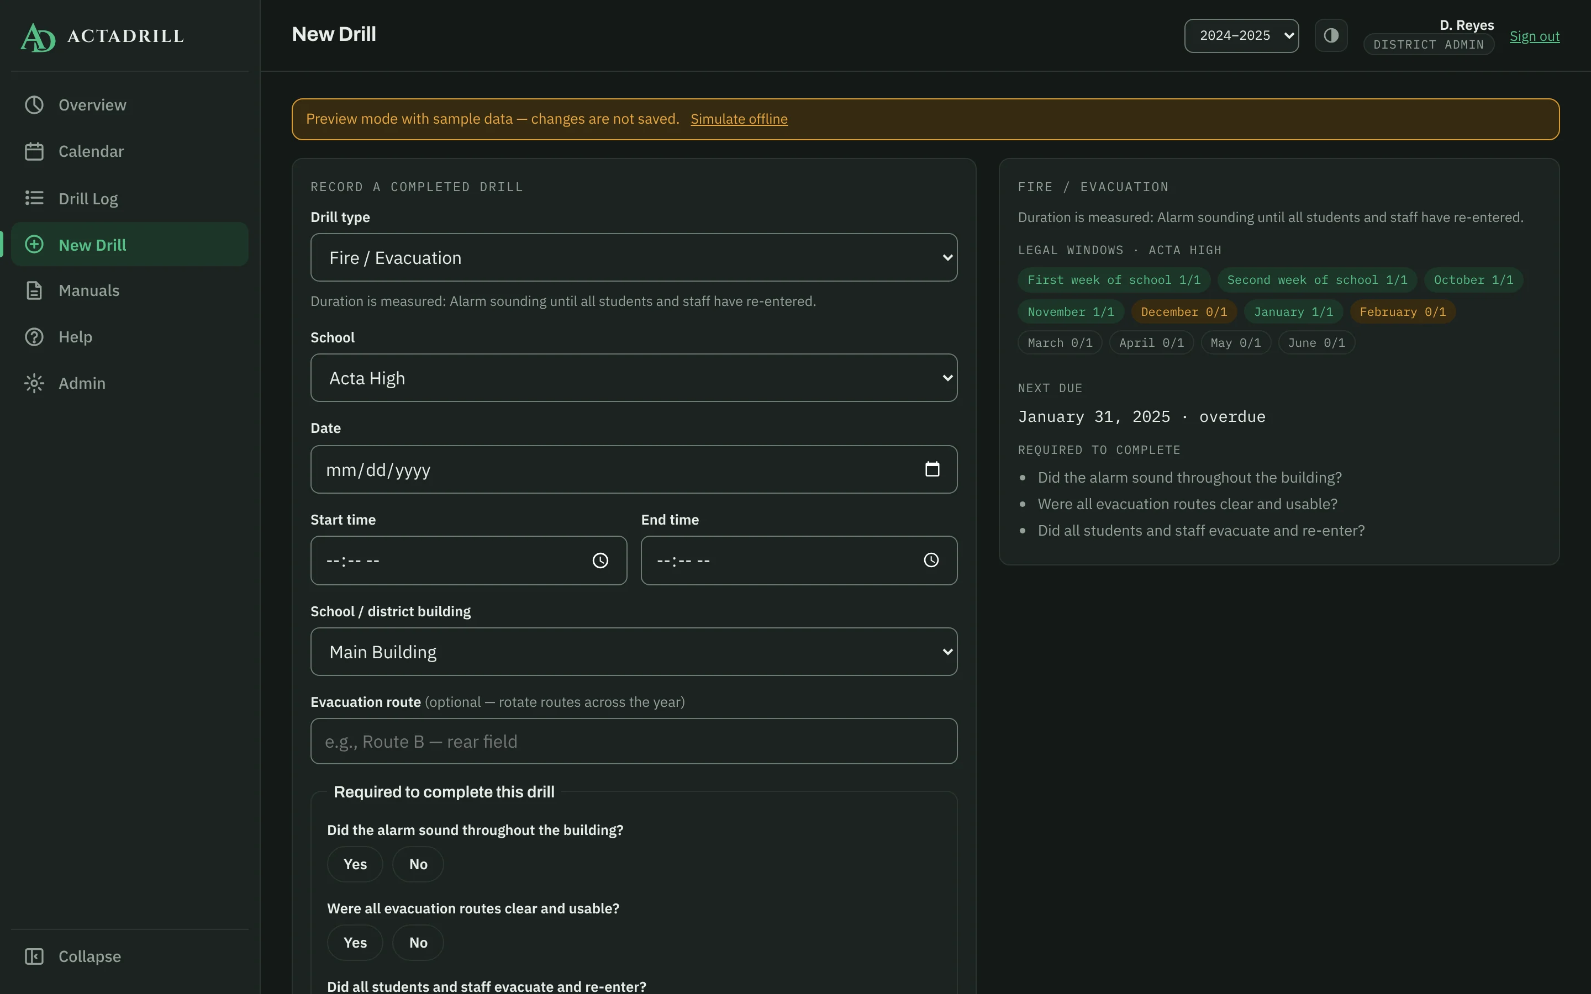Click the DISTRICT ADMIN role badge
This screenshot has height=994, width=1591.
(1428, 45)
